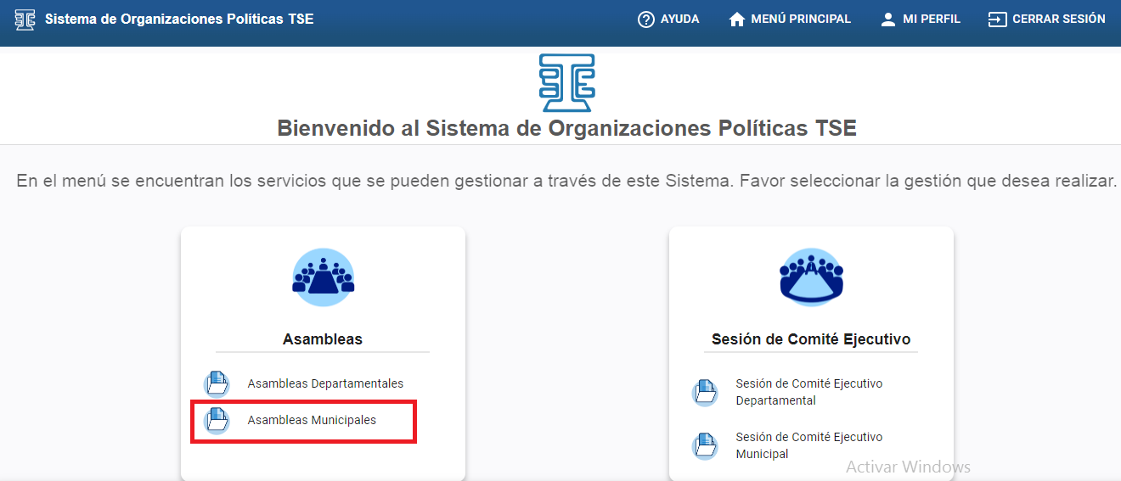
Task: Click the Sesión de Comité Ejecutivo heading
Action: [811, 339]
